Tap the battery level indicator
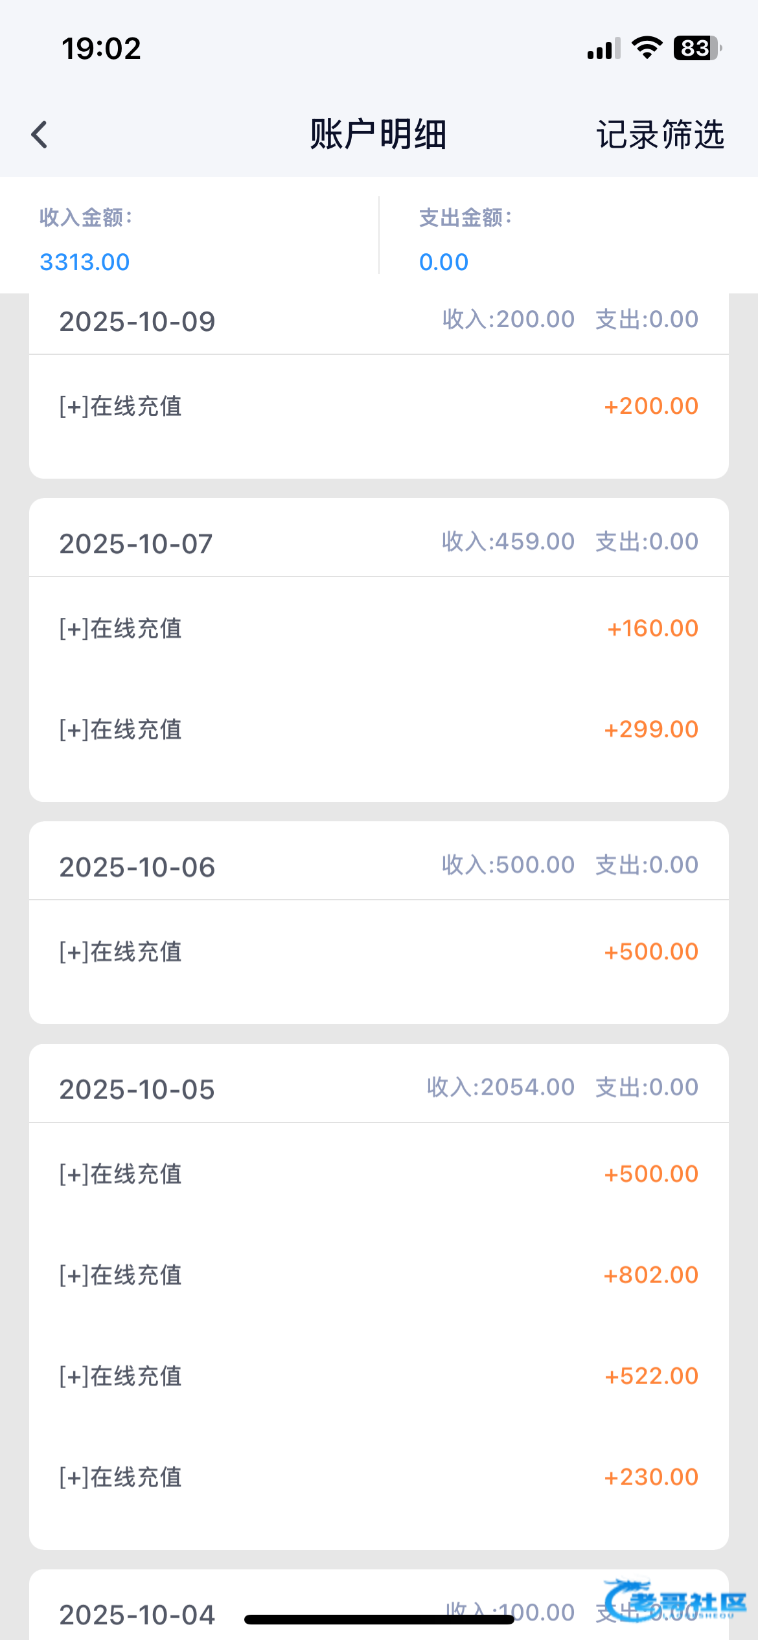Viewport: 758px width, 1640px height. (x=697, y=48)
